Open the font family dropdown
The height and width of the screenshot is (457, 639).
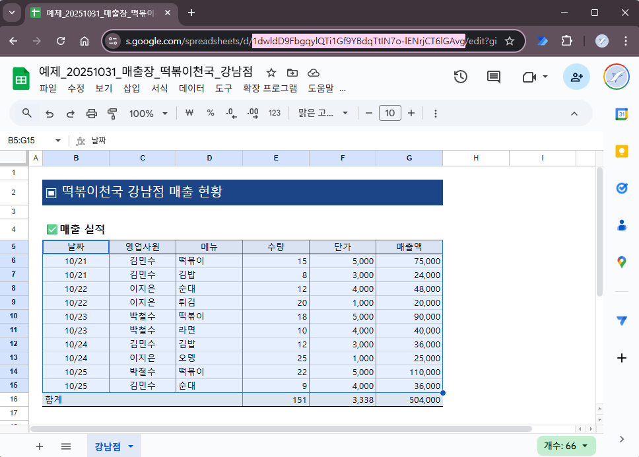[x=323, y=114]
